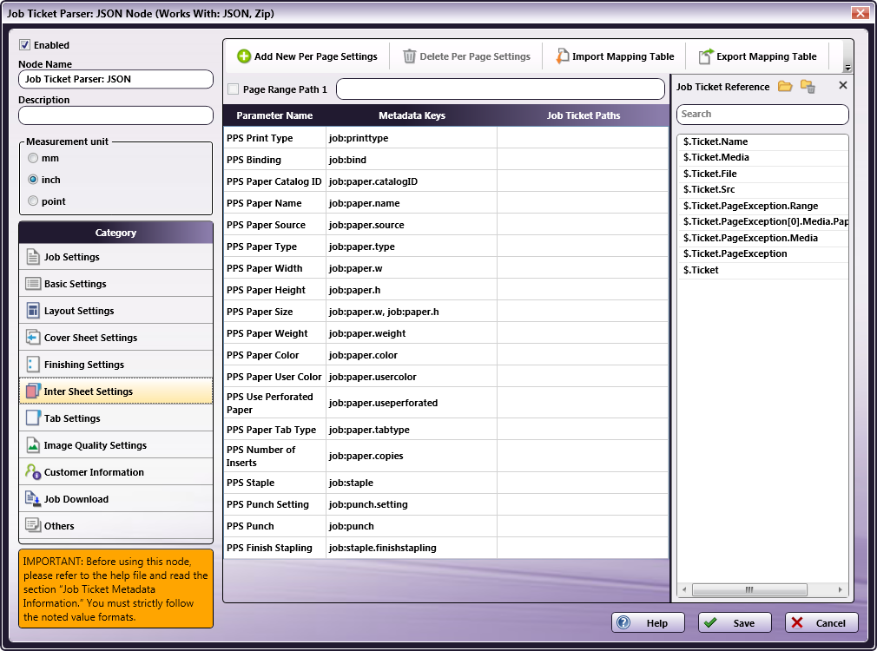Image resolution: width=877 pixels, height=651 pixels.
Task: Click the PPS Paper Width parameter row
Action: (x=445, y=268)
